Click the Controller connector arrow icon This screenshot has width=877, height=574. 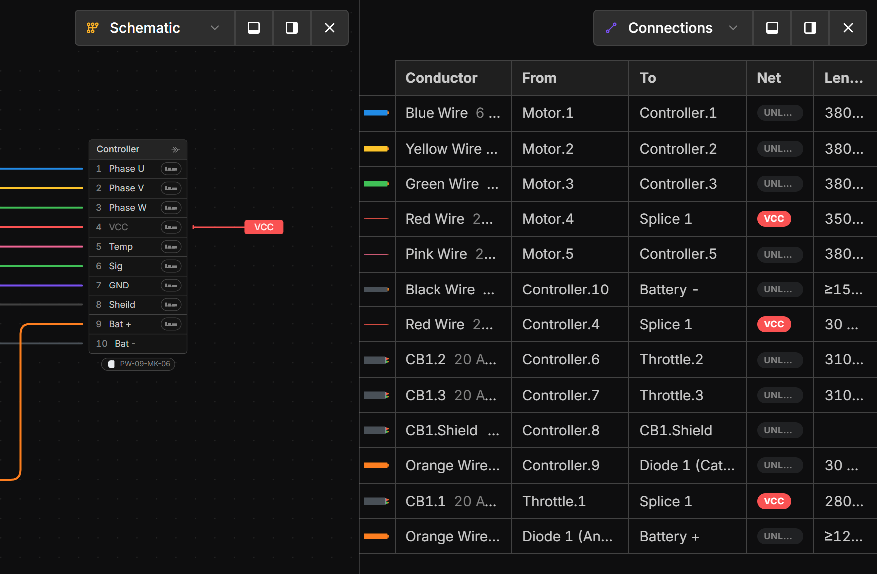175,149
